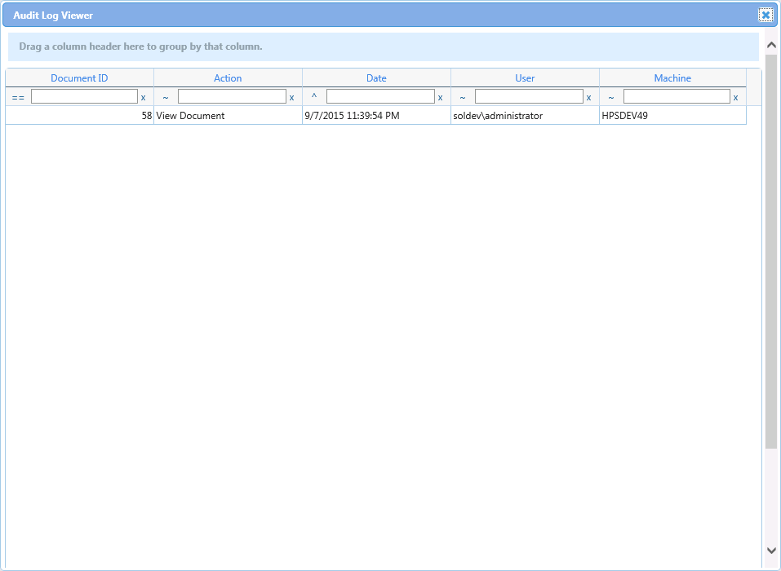Sort by the Document ID column header
This screenshot has width=781, height=571.
(x=79, y=78)
